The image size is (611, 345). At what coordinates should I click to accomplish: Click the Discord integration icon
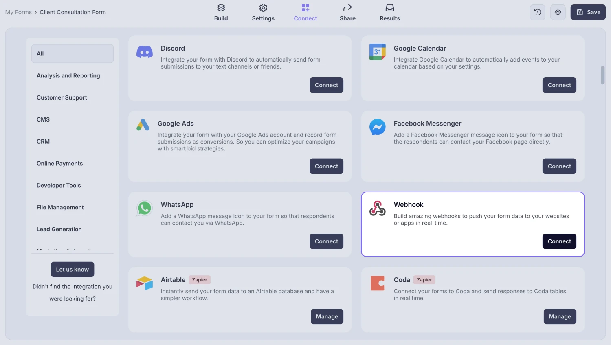click(x=145, y=52)
